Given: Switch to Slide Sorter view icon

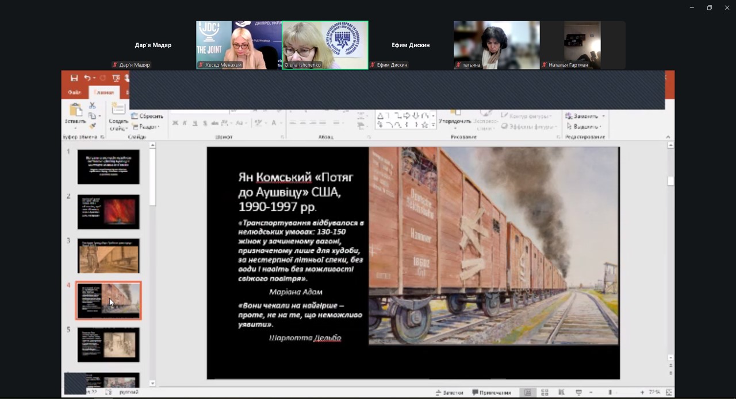Looking at the screenshot, I should tap(545, 393).
